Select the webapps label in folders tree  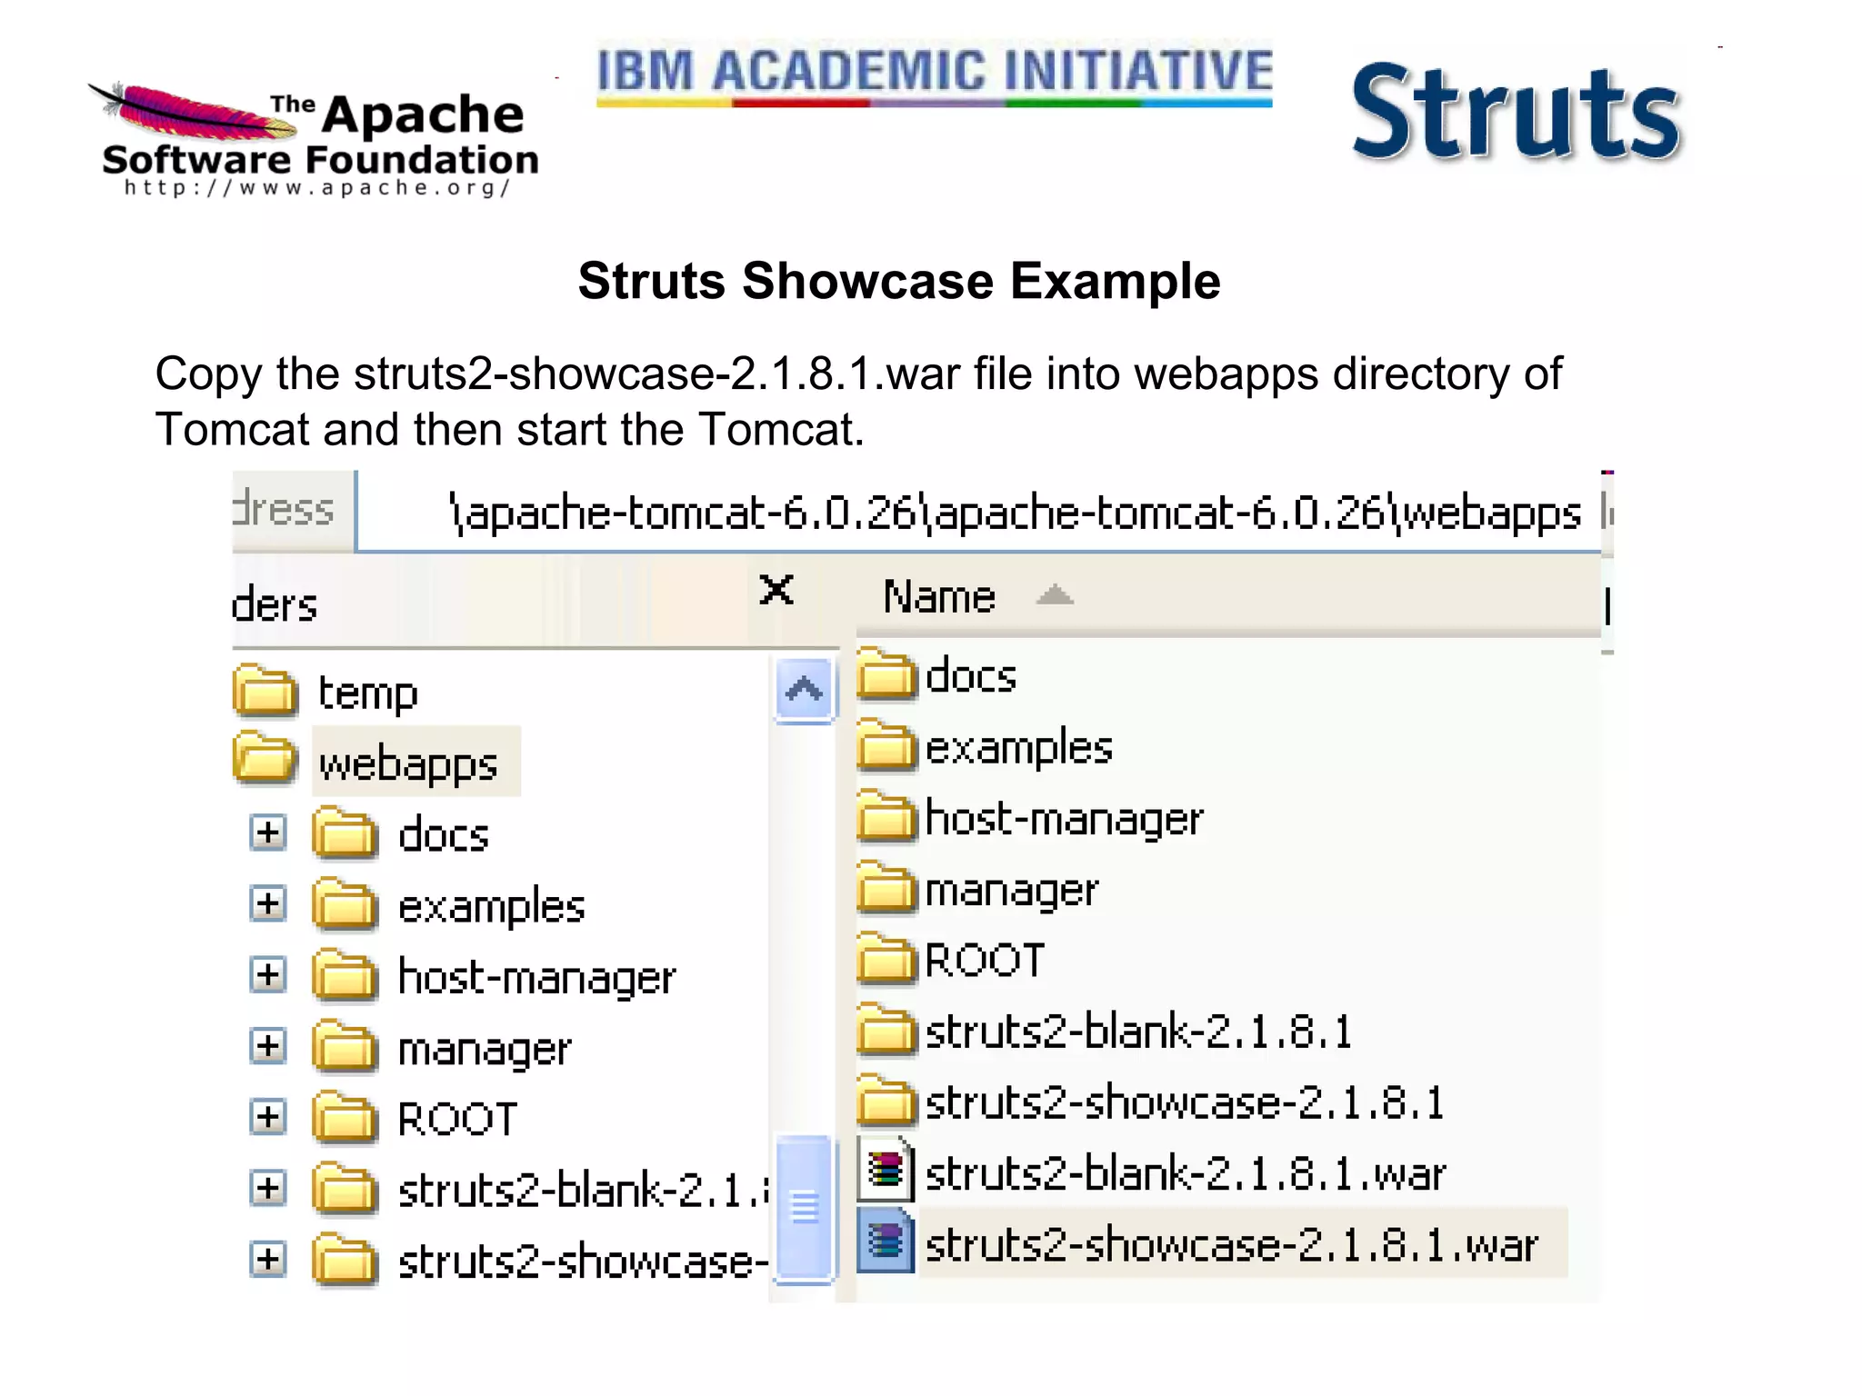[408, 764]
